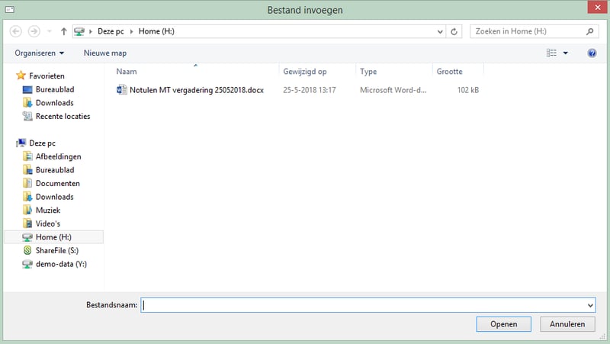Click the Word document icon of Notulen file
The height and width of the screenshot is (344, 610).
tap(122, 90)
